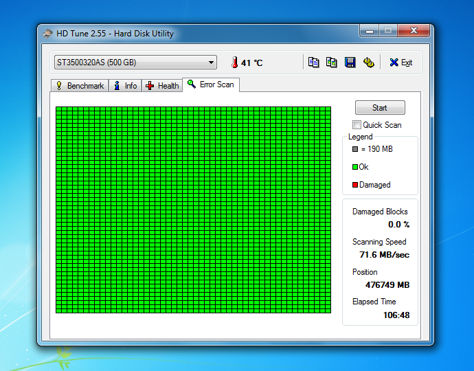
Task: Click the red Damaged legend swatch
Action: (x=355, y=185)
